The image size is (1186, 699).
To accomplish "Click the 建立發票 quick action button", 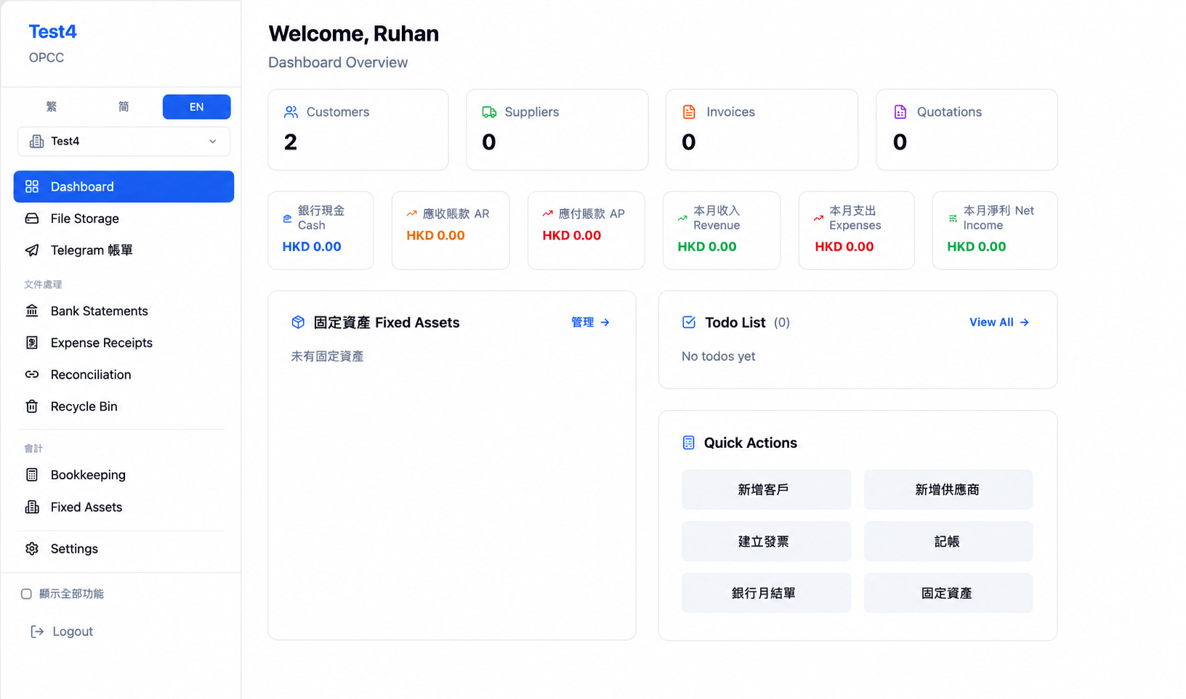I will tap(766, 541).
